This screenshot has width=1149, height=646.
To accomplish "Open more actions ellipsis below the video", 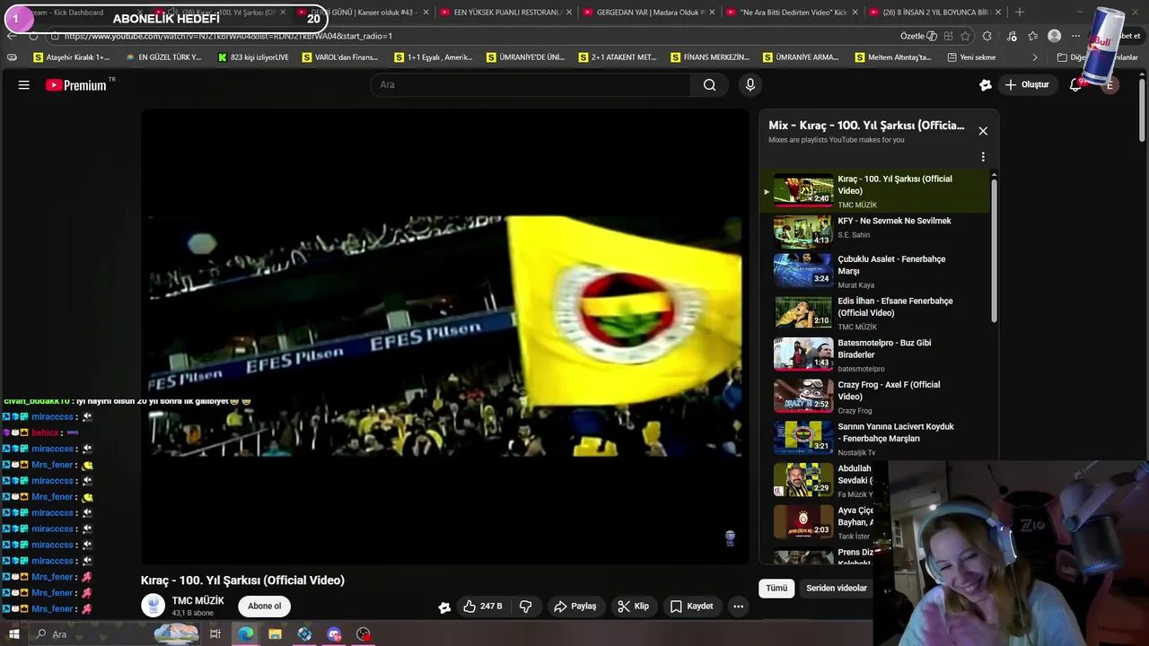I will [x=738, y=607].
